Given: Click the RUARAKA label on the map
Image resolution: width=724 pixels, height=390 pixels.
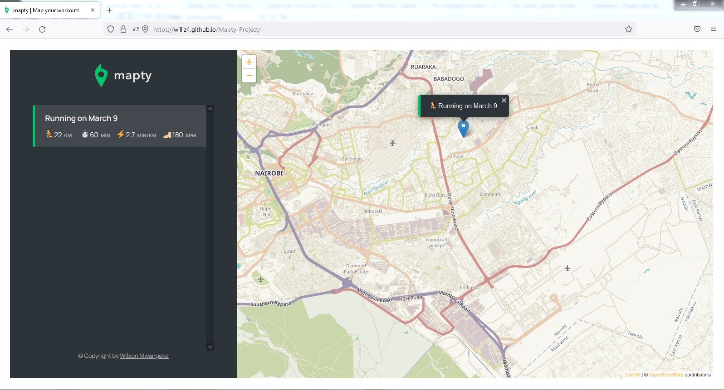Looking at the screenshot, I should 423,67.
